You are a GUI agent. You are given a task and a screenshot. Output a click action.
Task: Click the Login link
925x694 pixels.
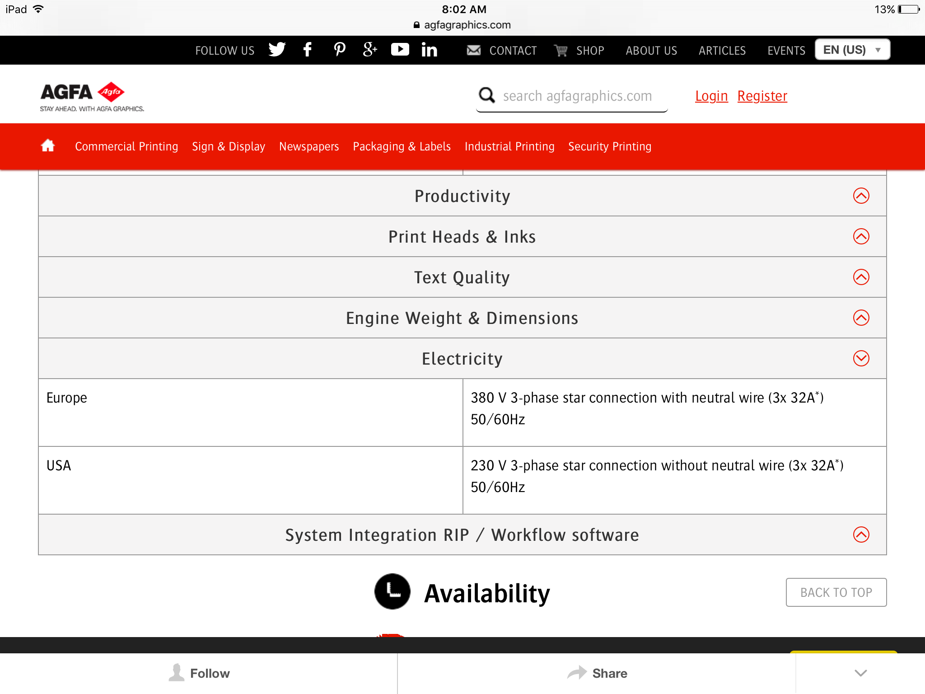pyautogui.click(x=711, y=96)
